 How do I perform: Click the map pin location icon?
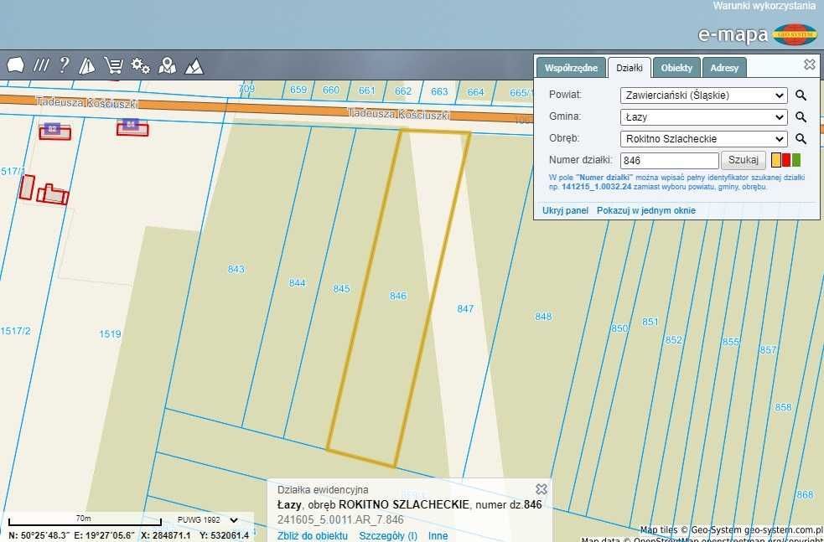[168, 65]
